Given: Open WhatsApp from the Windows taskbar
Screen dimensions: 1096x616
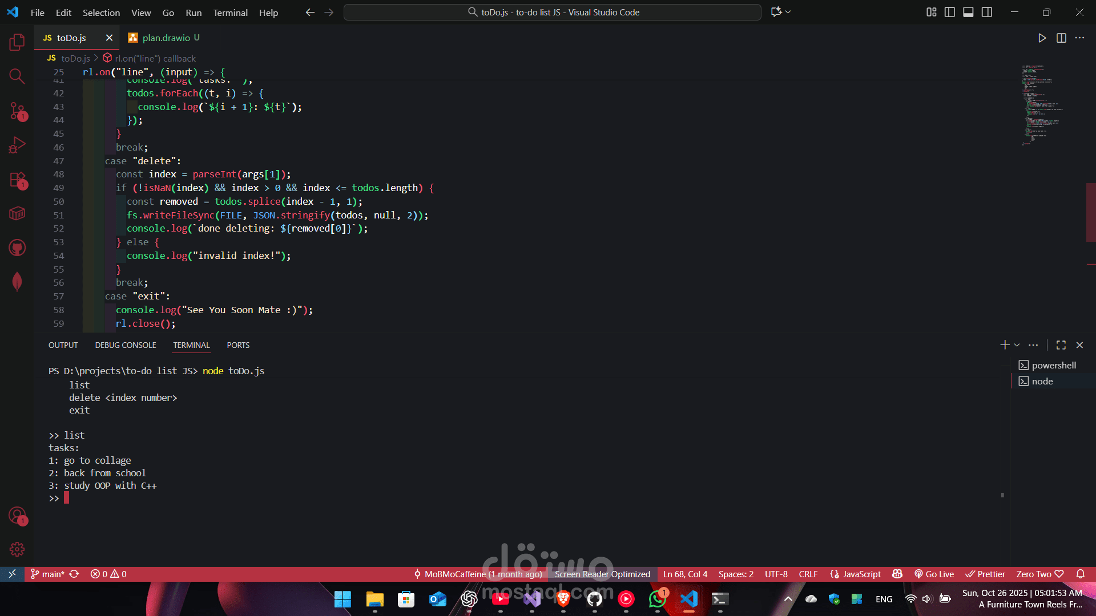Looking at the screenshot, I should (x=658, y=599).
